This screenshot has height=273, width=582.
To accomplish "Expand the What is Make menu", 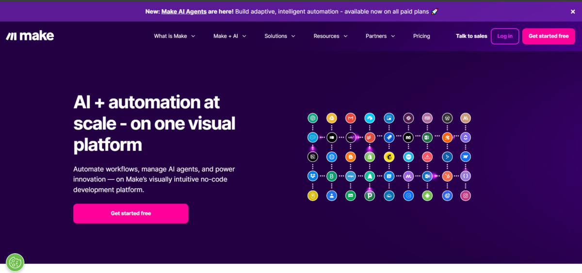I will click(x=175, y=36).
